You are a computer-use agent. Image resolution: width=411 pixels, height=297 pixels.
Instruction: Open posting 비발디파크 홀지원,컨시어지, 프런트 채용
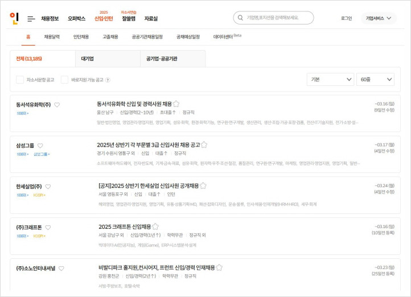pos(157,267)
